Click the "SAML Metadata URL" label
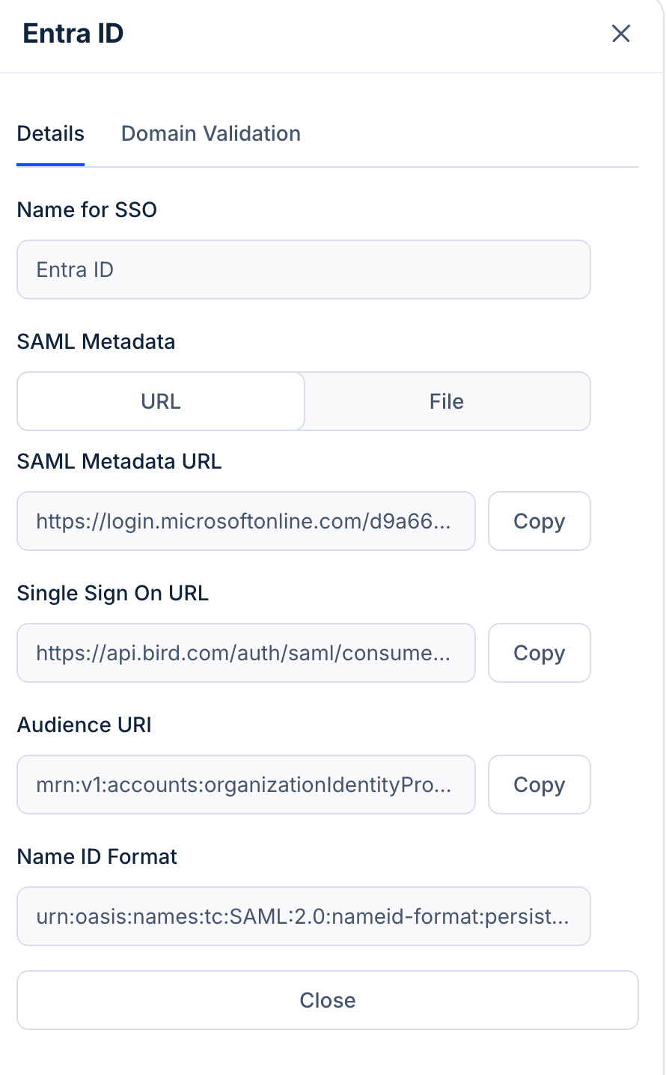666x1075 pixels. coord(120,461)
